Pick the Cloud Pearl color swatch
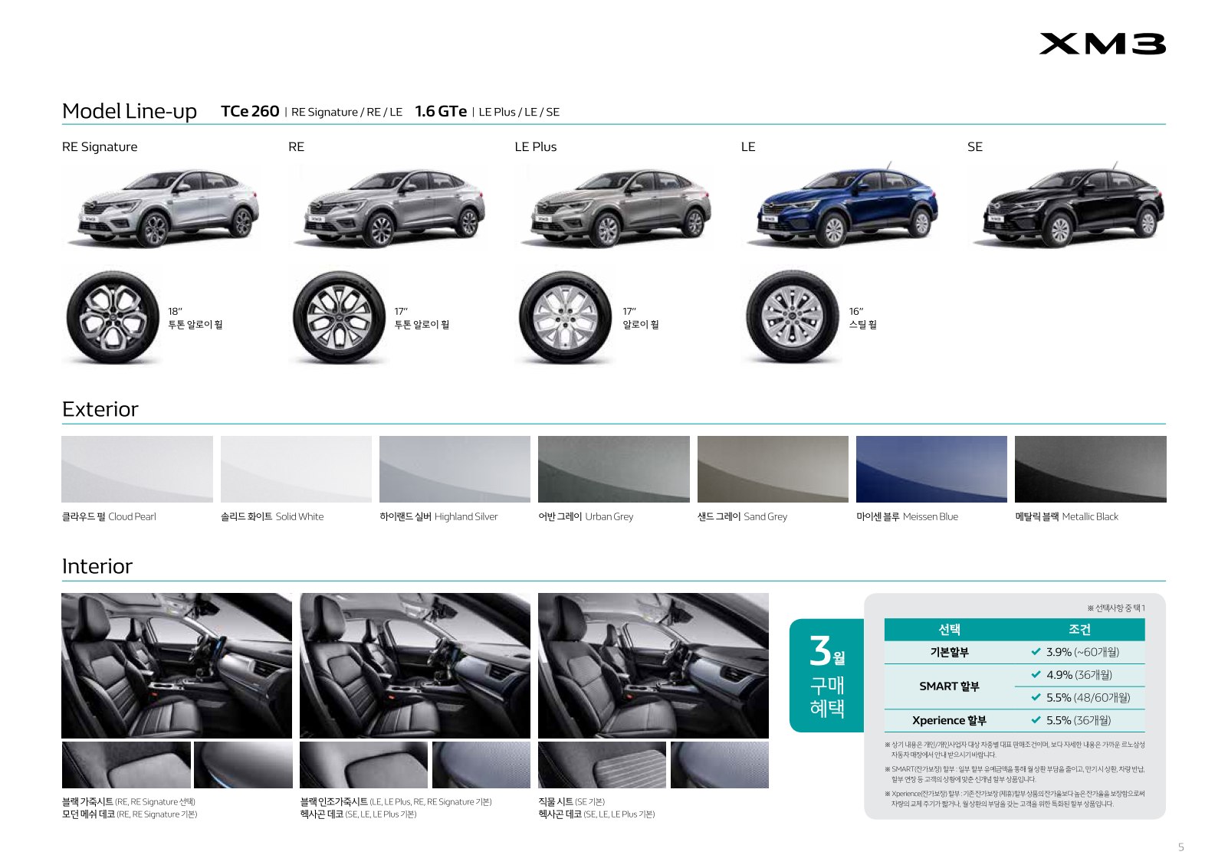Screen dimensions: 1228x868 137,469
